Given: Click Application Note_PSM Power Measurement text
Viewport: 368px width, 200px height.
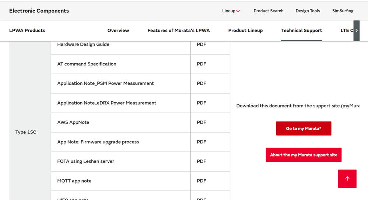Looking at the screenshot, I should (x=105, y=83).
